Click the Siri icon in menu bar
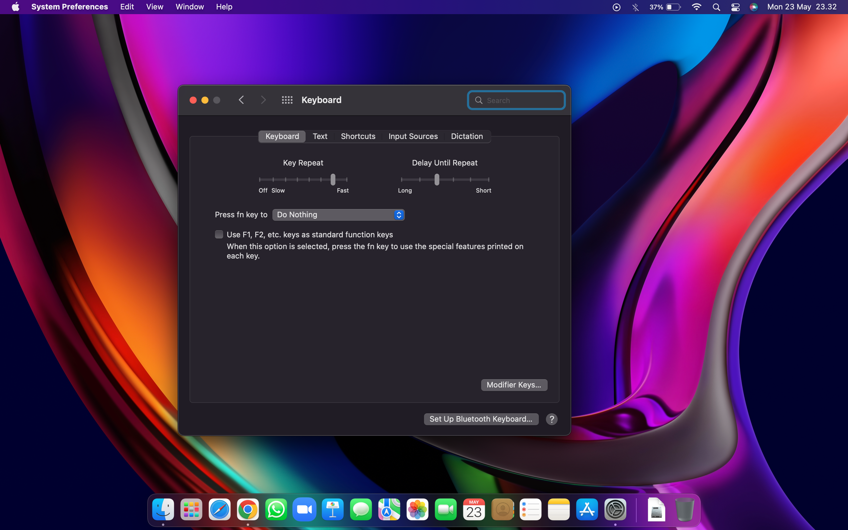 pyautogui.click(x=753, y=7)
